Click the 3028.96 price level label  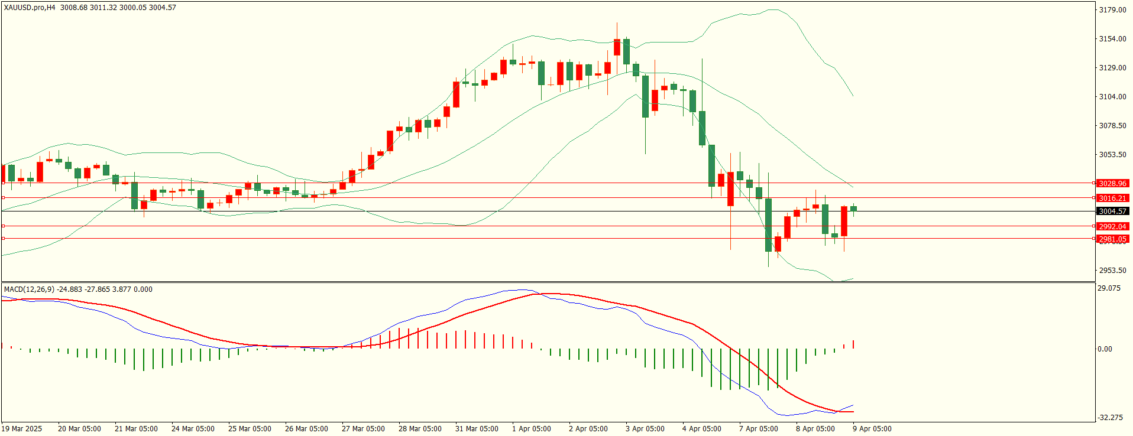(x=1112, y=184)
